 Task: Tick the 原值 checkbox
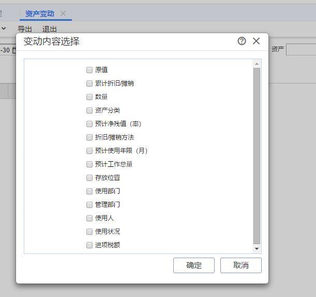(89, 70)
